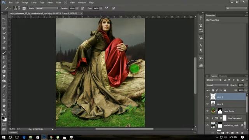The height and width of the screenshot is (140, 249).
Task: Toggle lock transparent pixels
Action: click(213, 90)
